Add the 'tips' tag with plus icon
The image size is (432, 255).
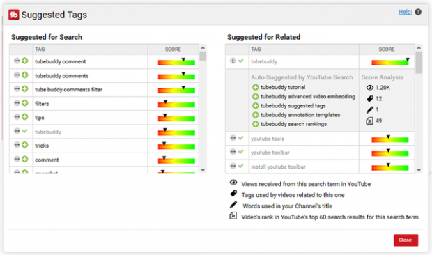(x=25, y=117)
